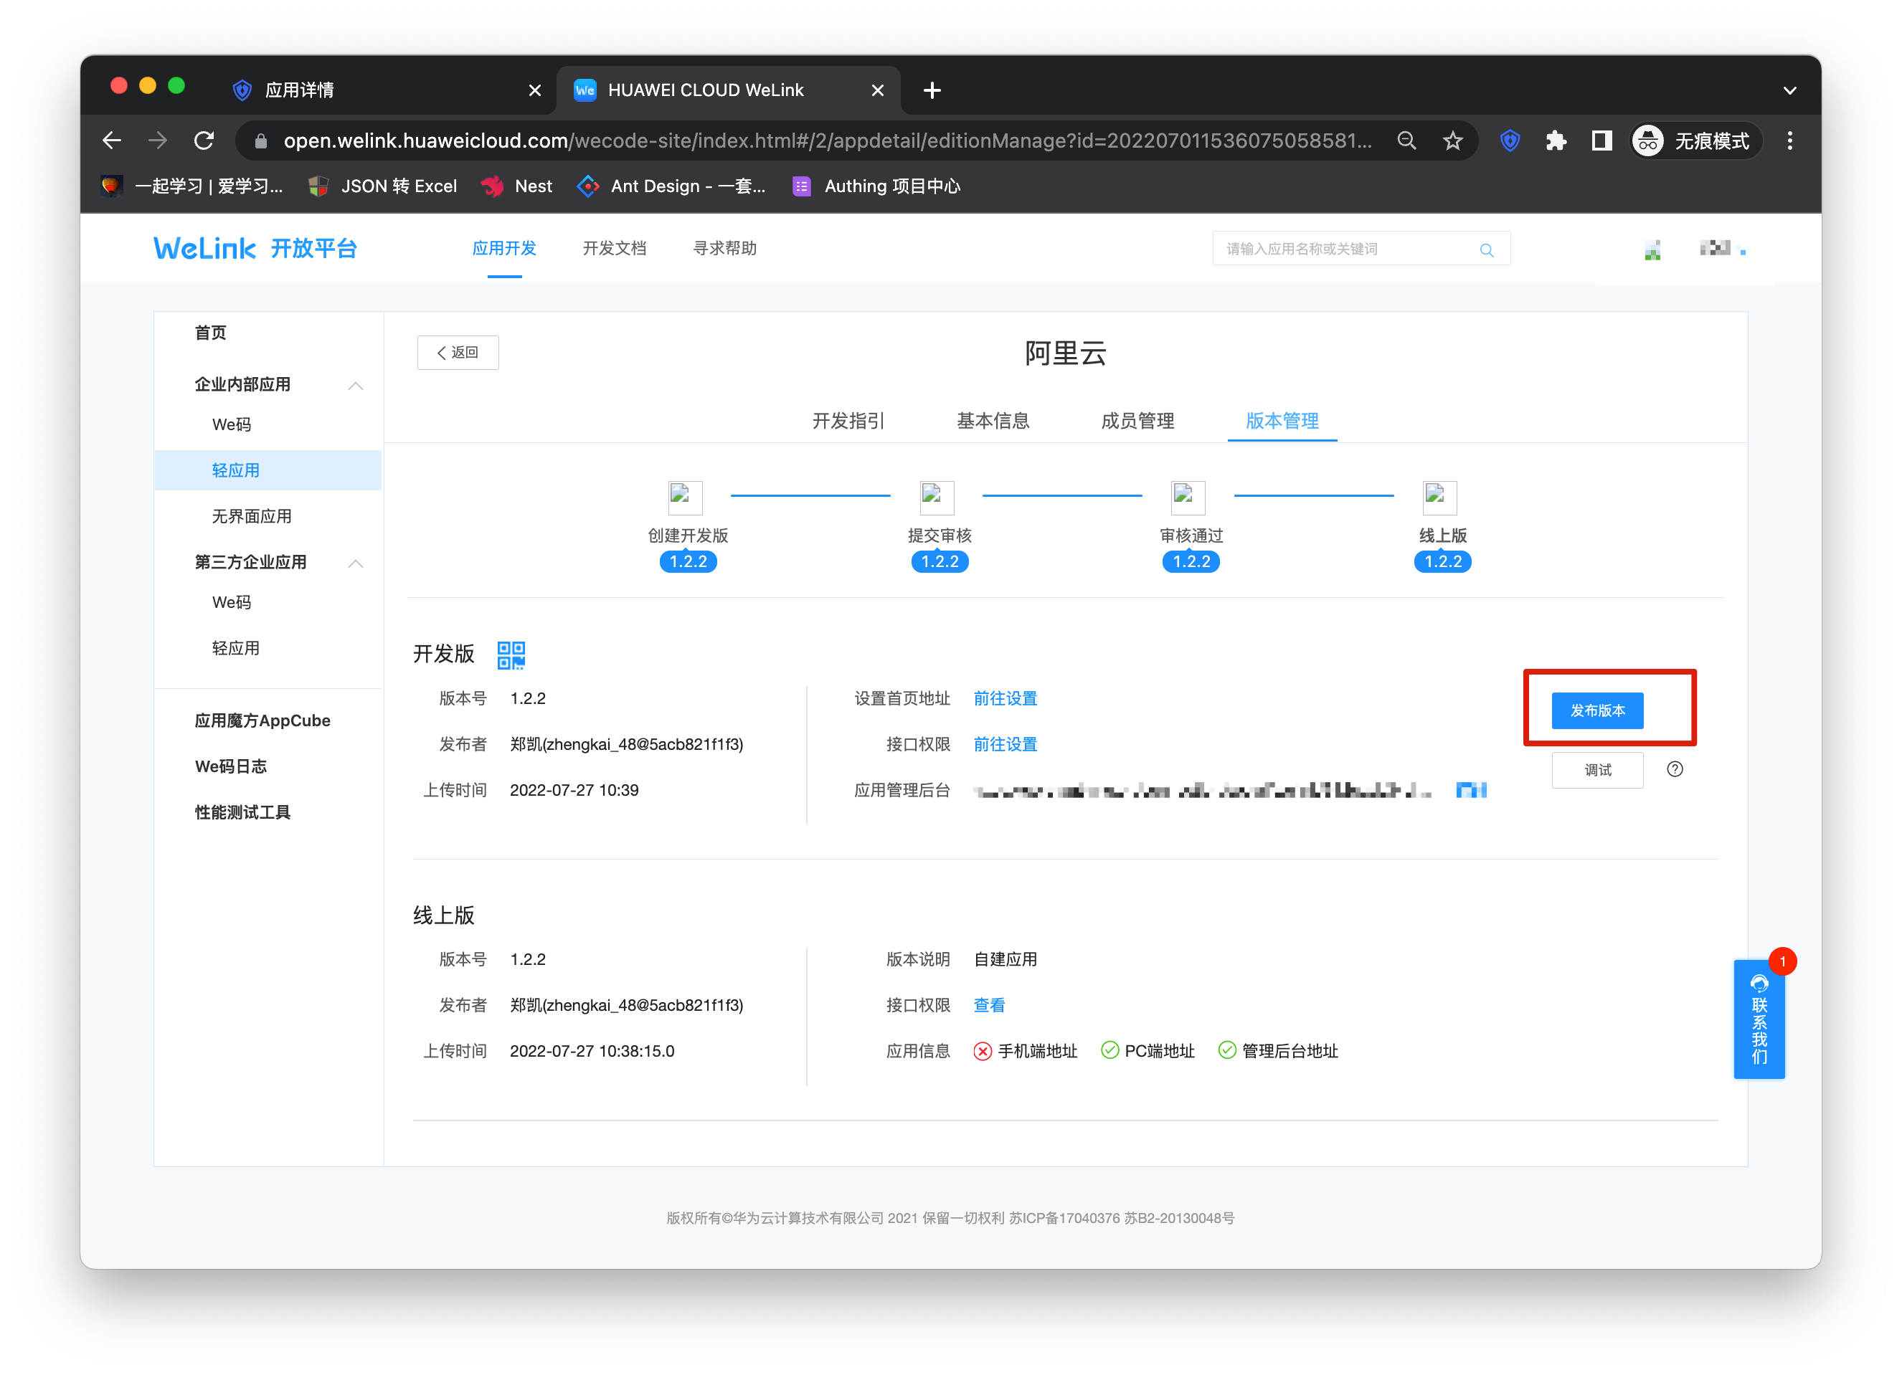This screenshot has height=1375, width=1902.
Task: Open new browser tab with plus icon
Action: pos(932,90)
